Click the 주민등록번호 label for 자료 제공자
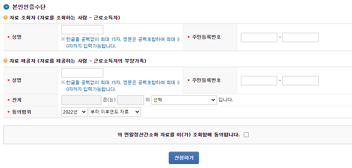This screenshot has width=352, height=168. coord(206,80)
